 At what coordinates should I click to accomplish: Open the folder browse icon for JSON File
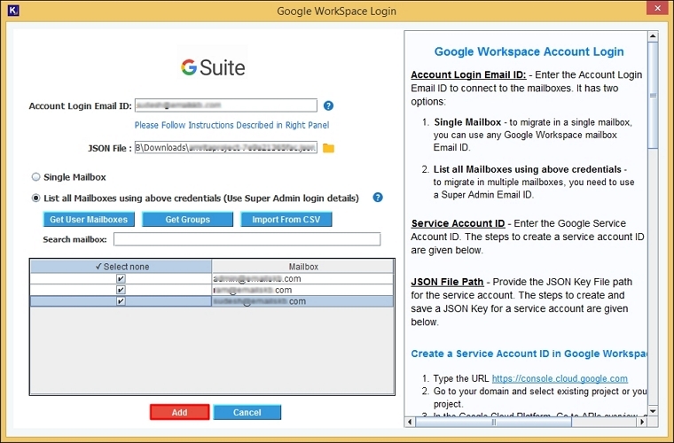[x=328, y=148]
